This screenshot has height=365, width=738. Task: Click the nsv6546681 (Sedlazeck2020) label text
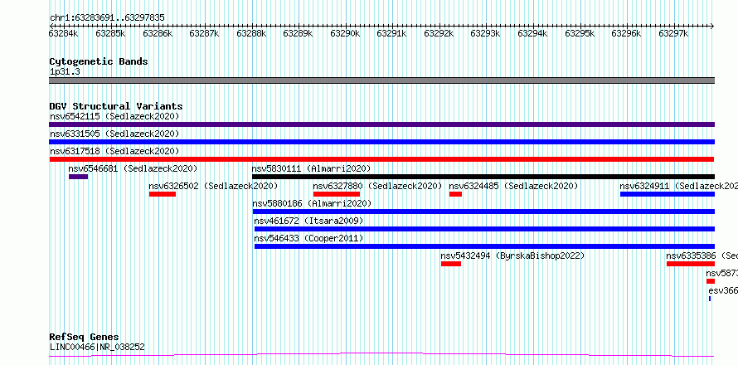(x=134, y=168)
